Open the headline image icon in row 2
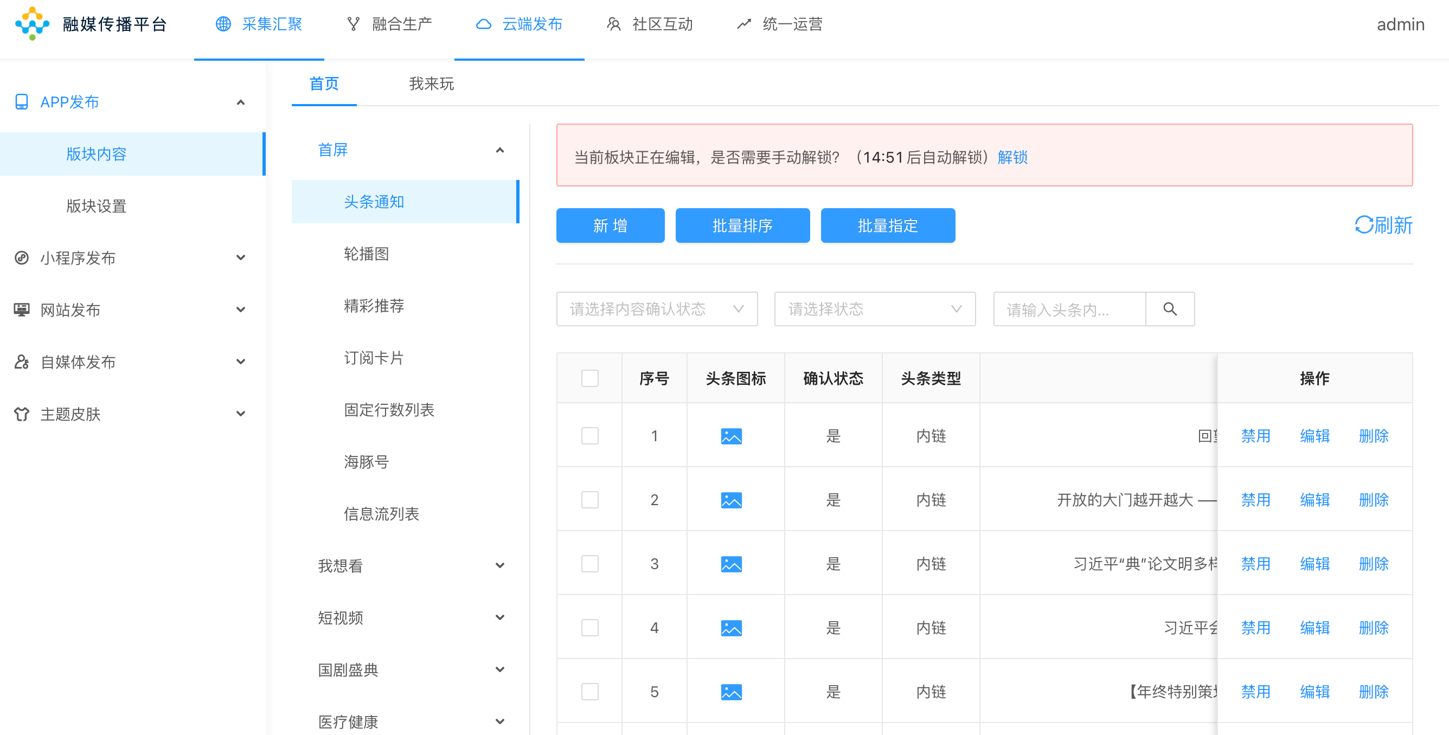 click(731, 500)
